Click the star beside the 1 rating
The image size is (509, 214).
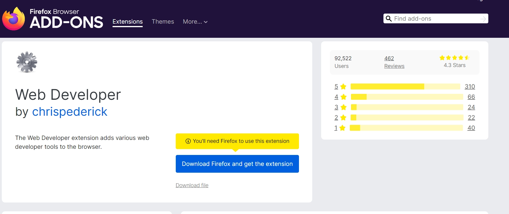(x=342, y=128)
